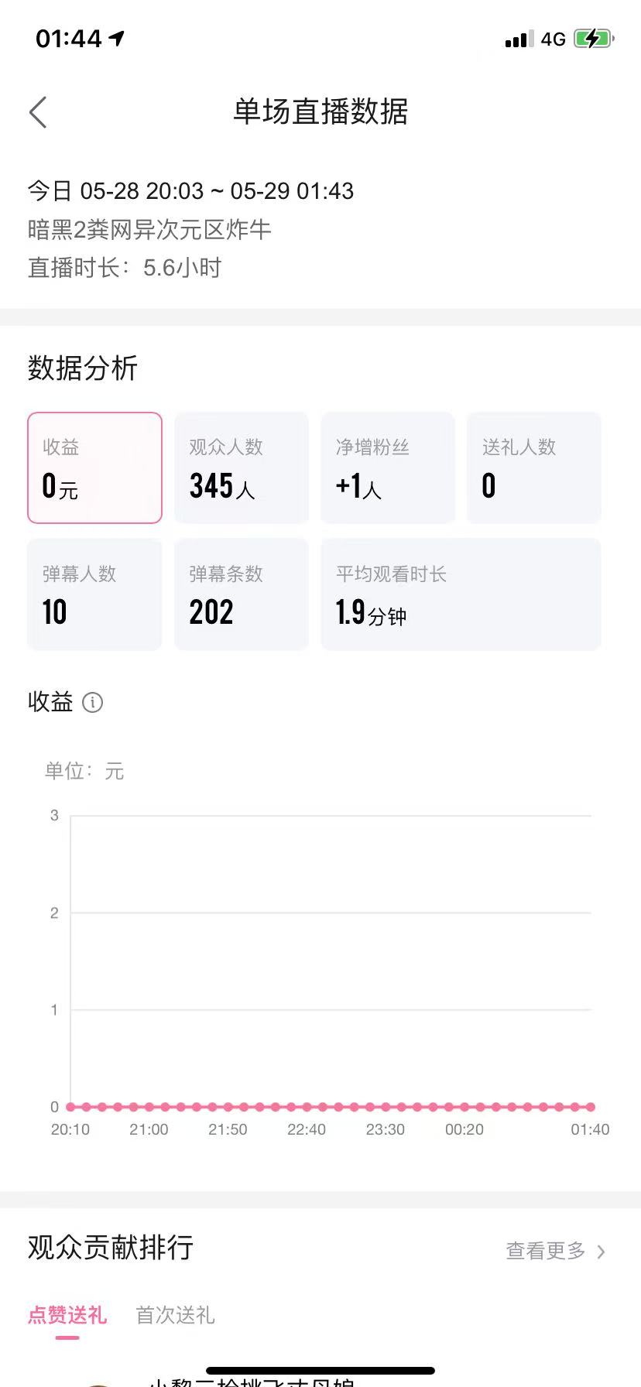The height and width of the screenshot is (1387, 641).
Task: Select the 送礼人数 card
Action: (x=534, y=467)
